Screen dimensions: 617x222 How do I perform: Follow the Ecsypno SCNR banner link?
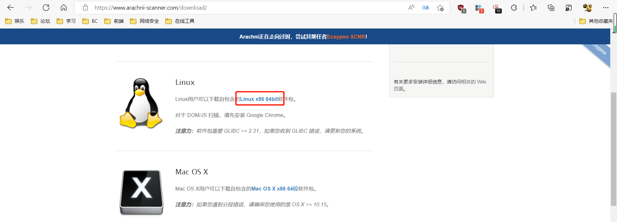pos(346,37)
